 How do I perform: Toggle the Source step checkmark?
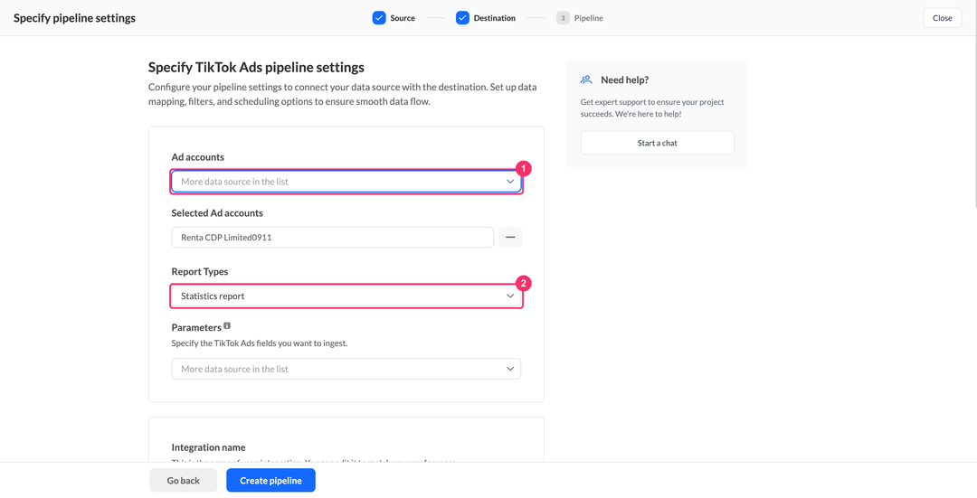[x=379, y=18]
